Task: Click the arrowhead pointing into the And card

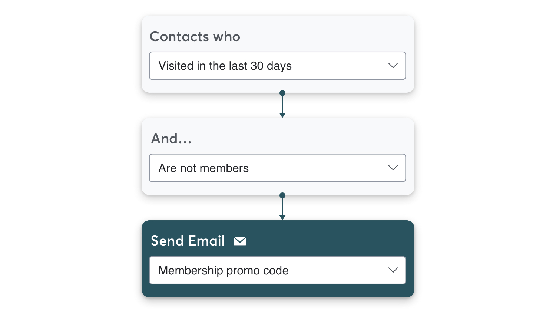Action: click(282, 115)
